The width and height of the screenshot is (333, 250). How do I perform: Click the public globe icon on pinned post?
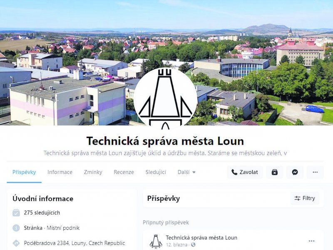(193, 245)
